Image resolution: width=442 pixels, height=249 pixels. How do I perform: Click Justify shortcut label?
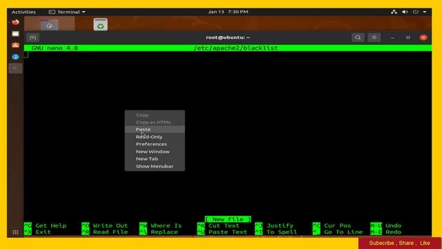tap(280, 225)
